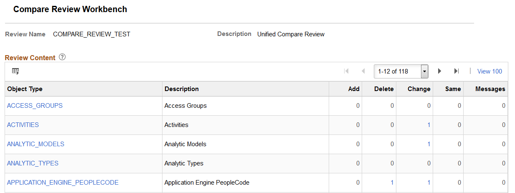515x193 pixels.
Task: Sort by Add column header
Action: pos(354,89)
